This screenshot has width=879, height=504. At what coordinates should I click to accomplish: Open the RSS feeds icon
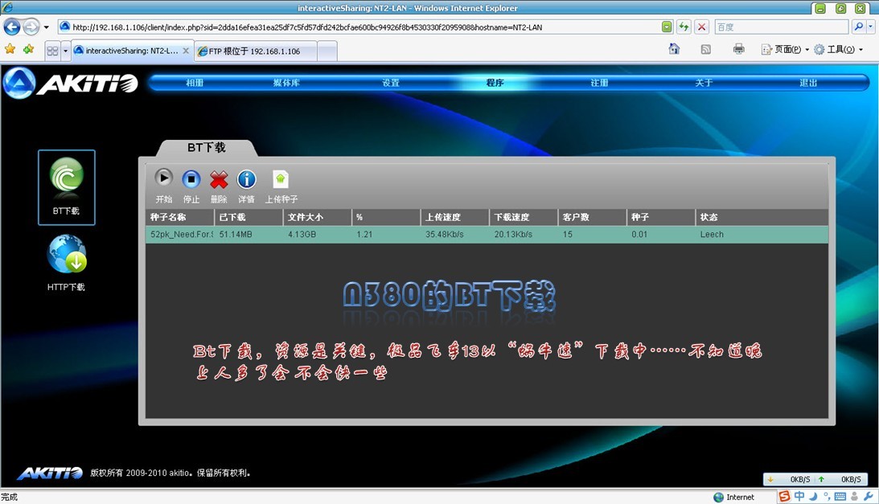[706, 49]
